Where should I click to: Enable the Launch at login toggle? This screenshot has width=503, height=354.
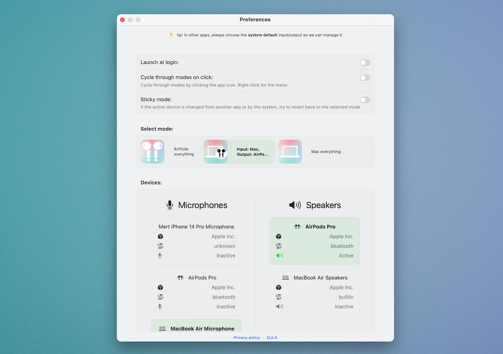tap(365, 62)
